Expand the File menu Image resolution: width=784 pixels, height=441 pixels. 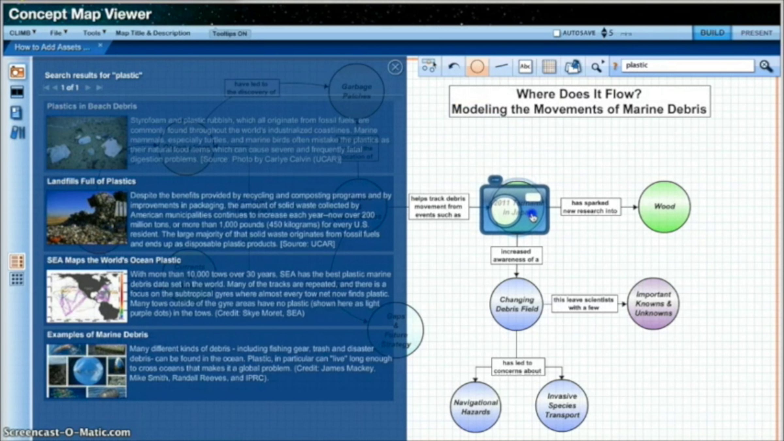coord(58,33)
